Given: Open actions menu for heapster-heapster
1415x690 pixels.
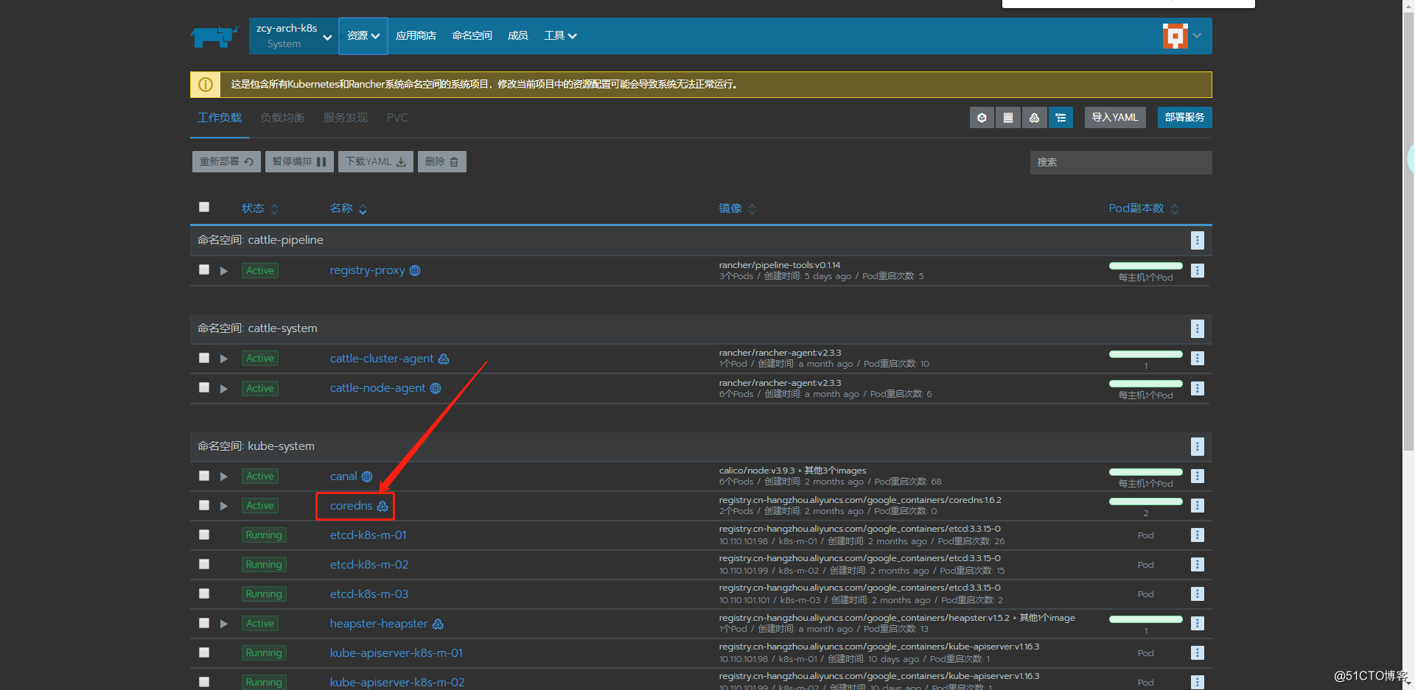Looking at the screenshot, I should coord(1198,624).
